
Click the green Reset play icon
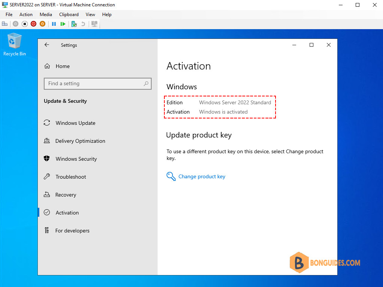[x=63, y=24]
